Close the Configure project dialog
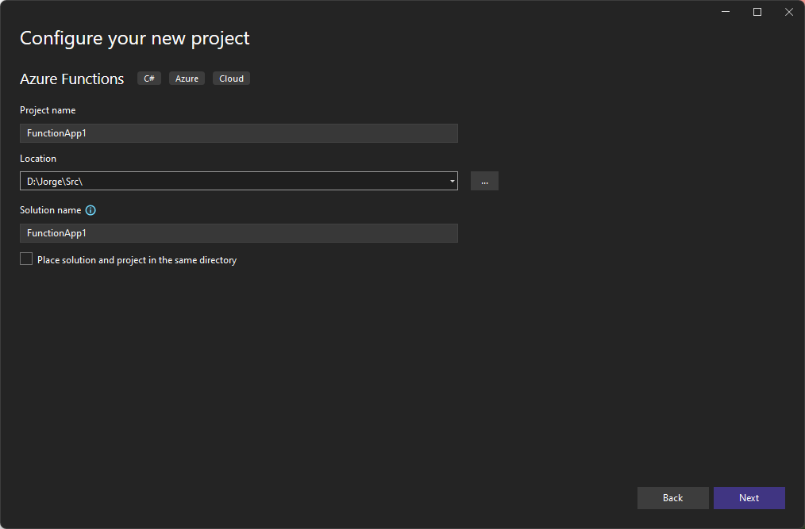The width and height of the screenshot is (805, 529). tap(789, 12)
